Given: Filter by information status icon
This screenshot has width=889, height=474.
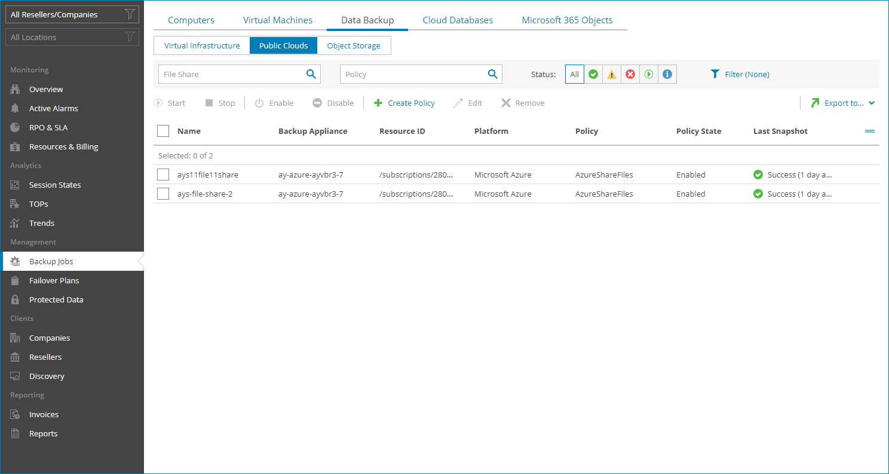Looking at the screenshot, I should pyautogui.click(x=667, y=75).
